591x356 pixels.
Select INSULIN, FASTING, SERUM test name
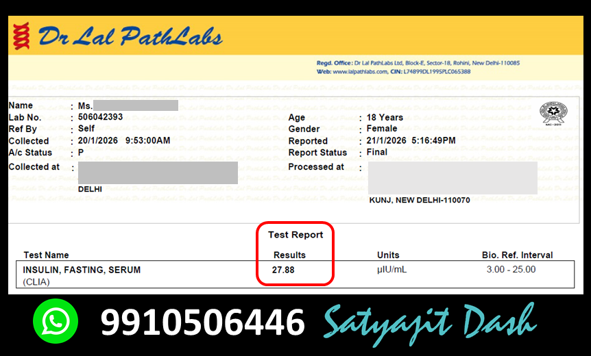(82, 270)
